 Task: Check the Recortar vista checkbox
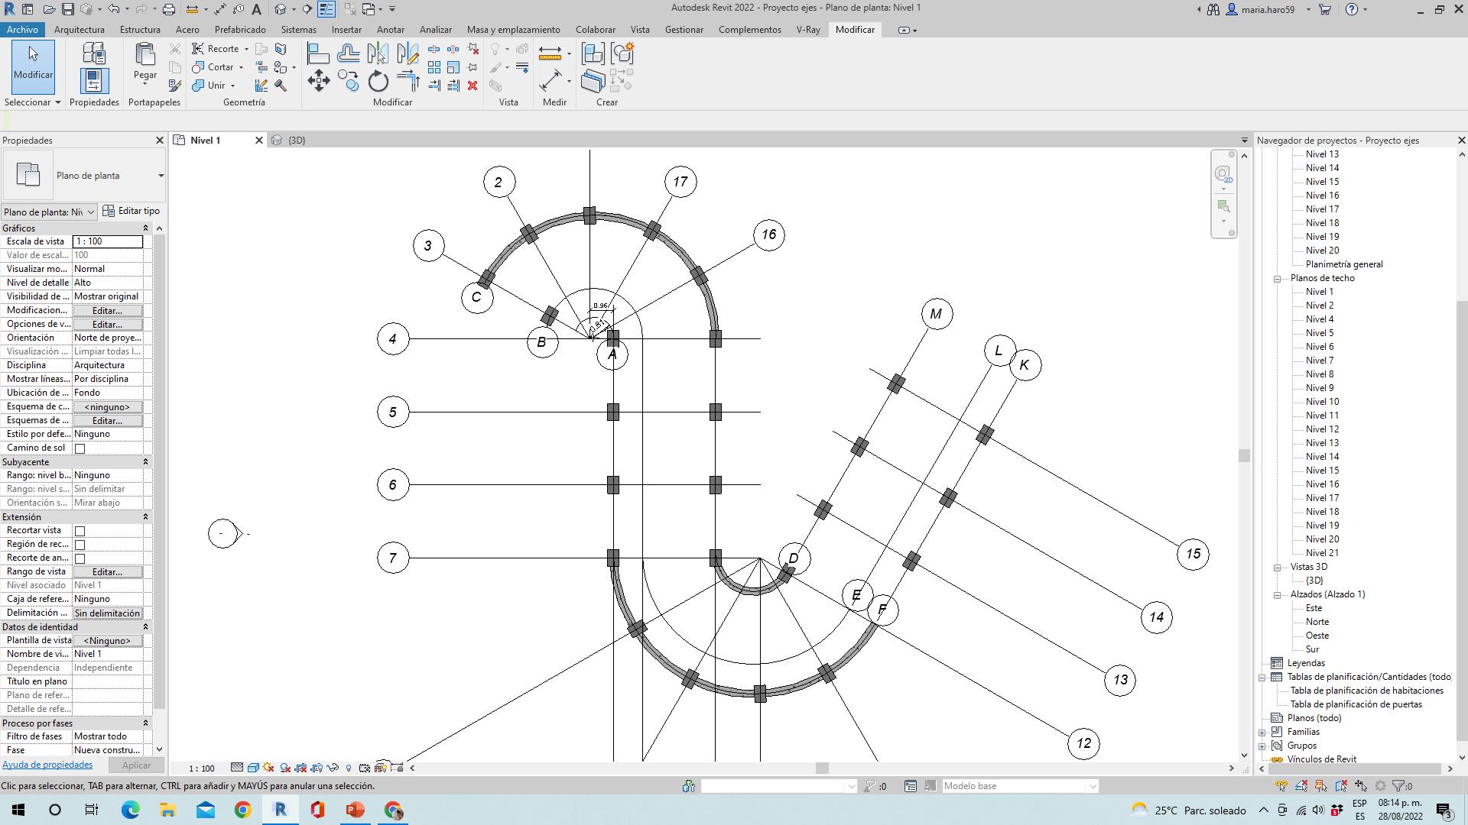coord(80,531)
